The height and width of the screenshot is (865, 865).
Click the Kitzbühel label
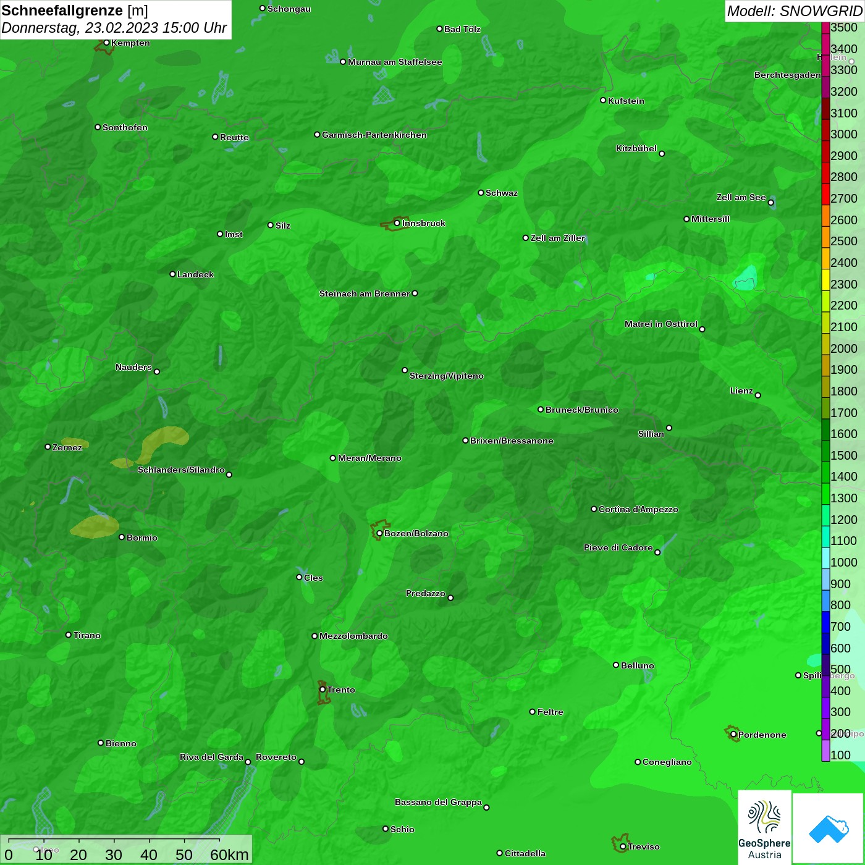pyautogui.click(x=636, y=148)
